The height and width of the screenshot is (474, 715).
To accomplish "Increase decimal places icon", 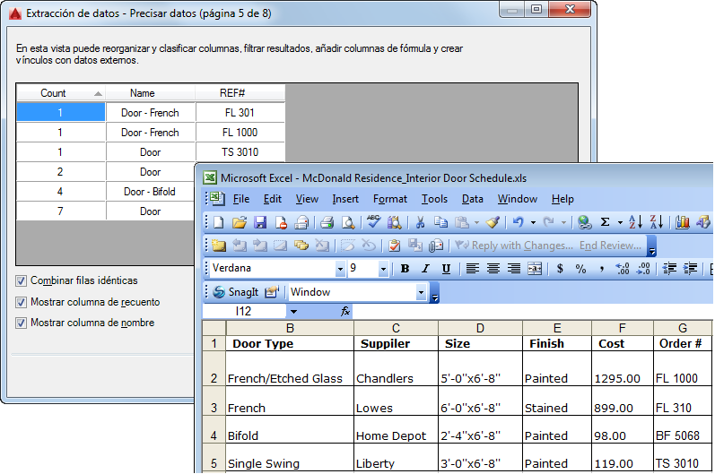I will 623,269.
